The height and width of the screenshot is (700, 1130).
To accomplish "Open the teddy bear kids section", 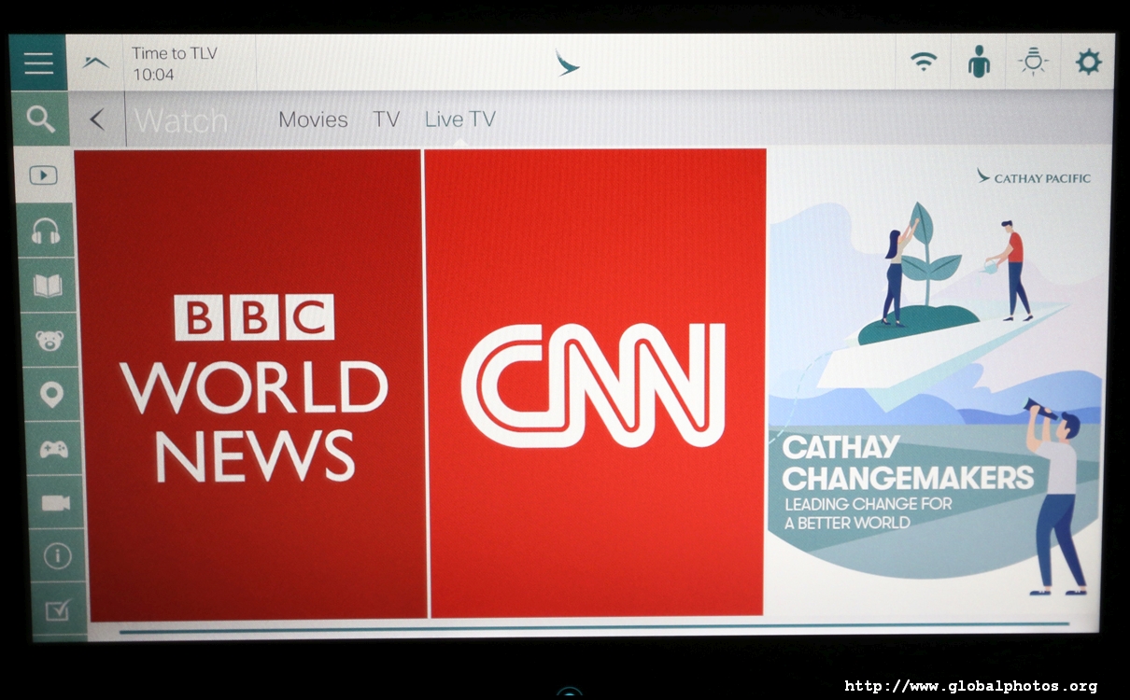I will click(x=49, y=340).
